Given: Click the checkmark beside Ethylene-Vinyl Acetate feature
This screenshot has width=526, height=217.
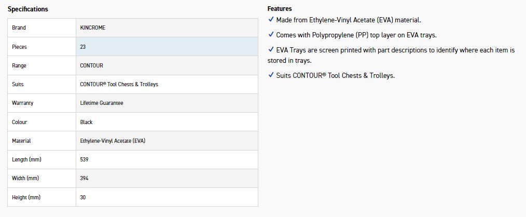Looking at the screenshot, I should (x=271, y=20).
